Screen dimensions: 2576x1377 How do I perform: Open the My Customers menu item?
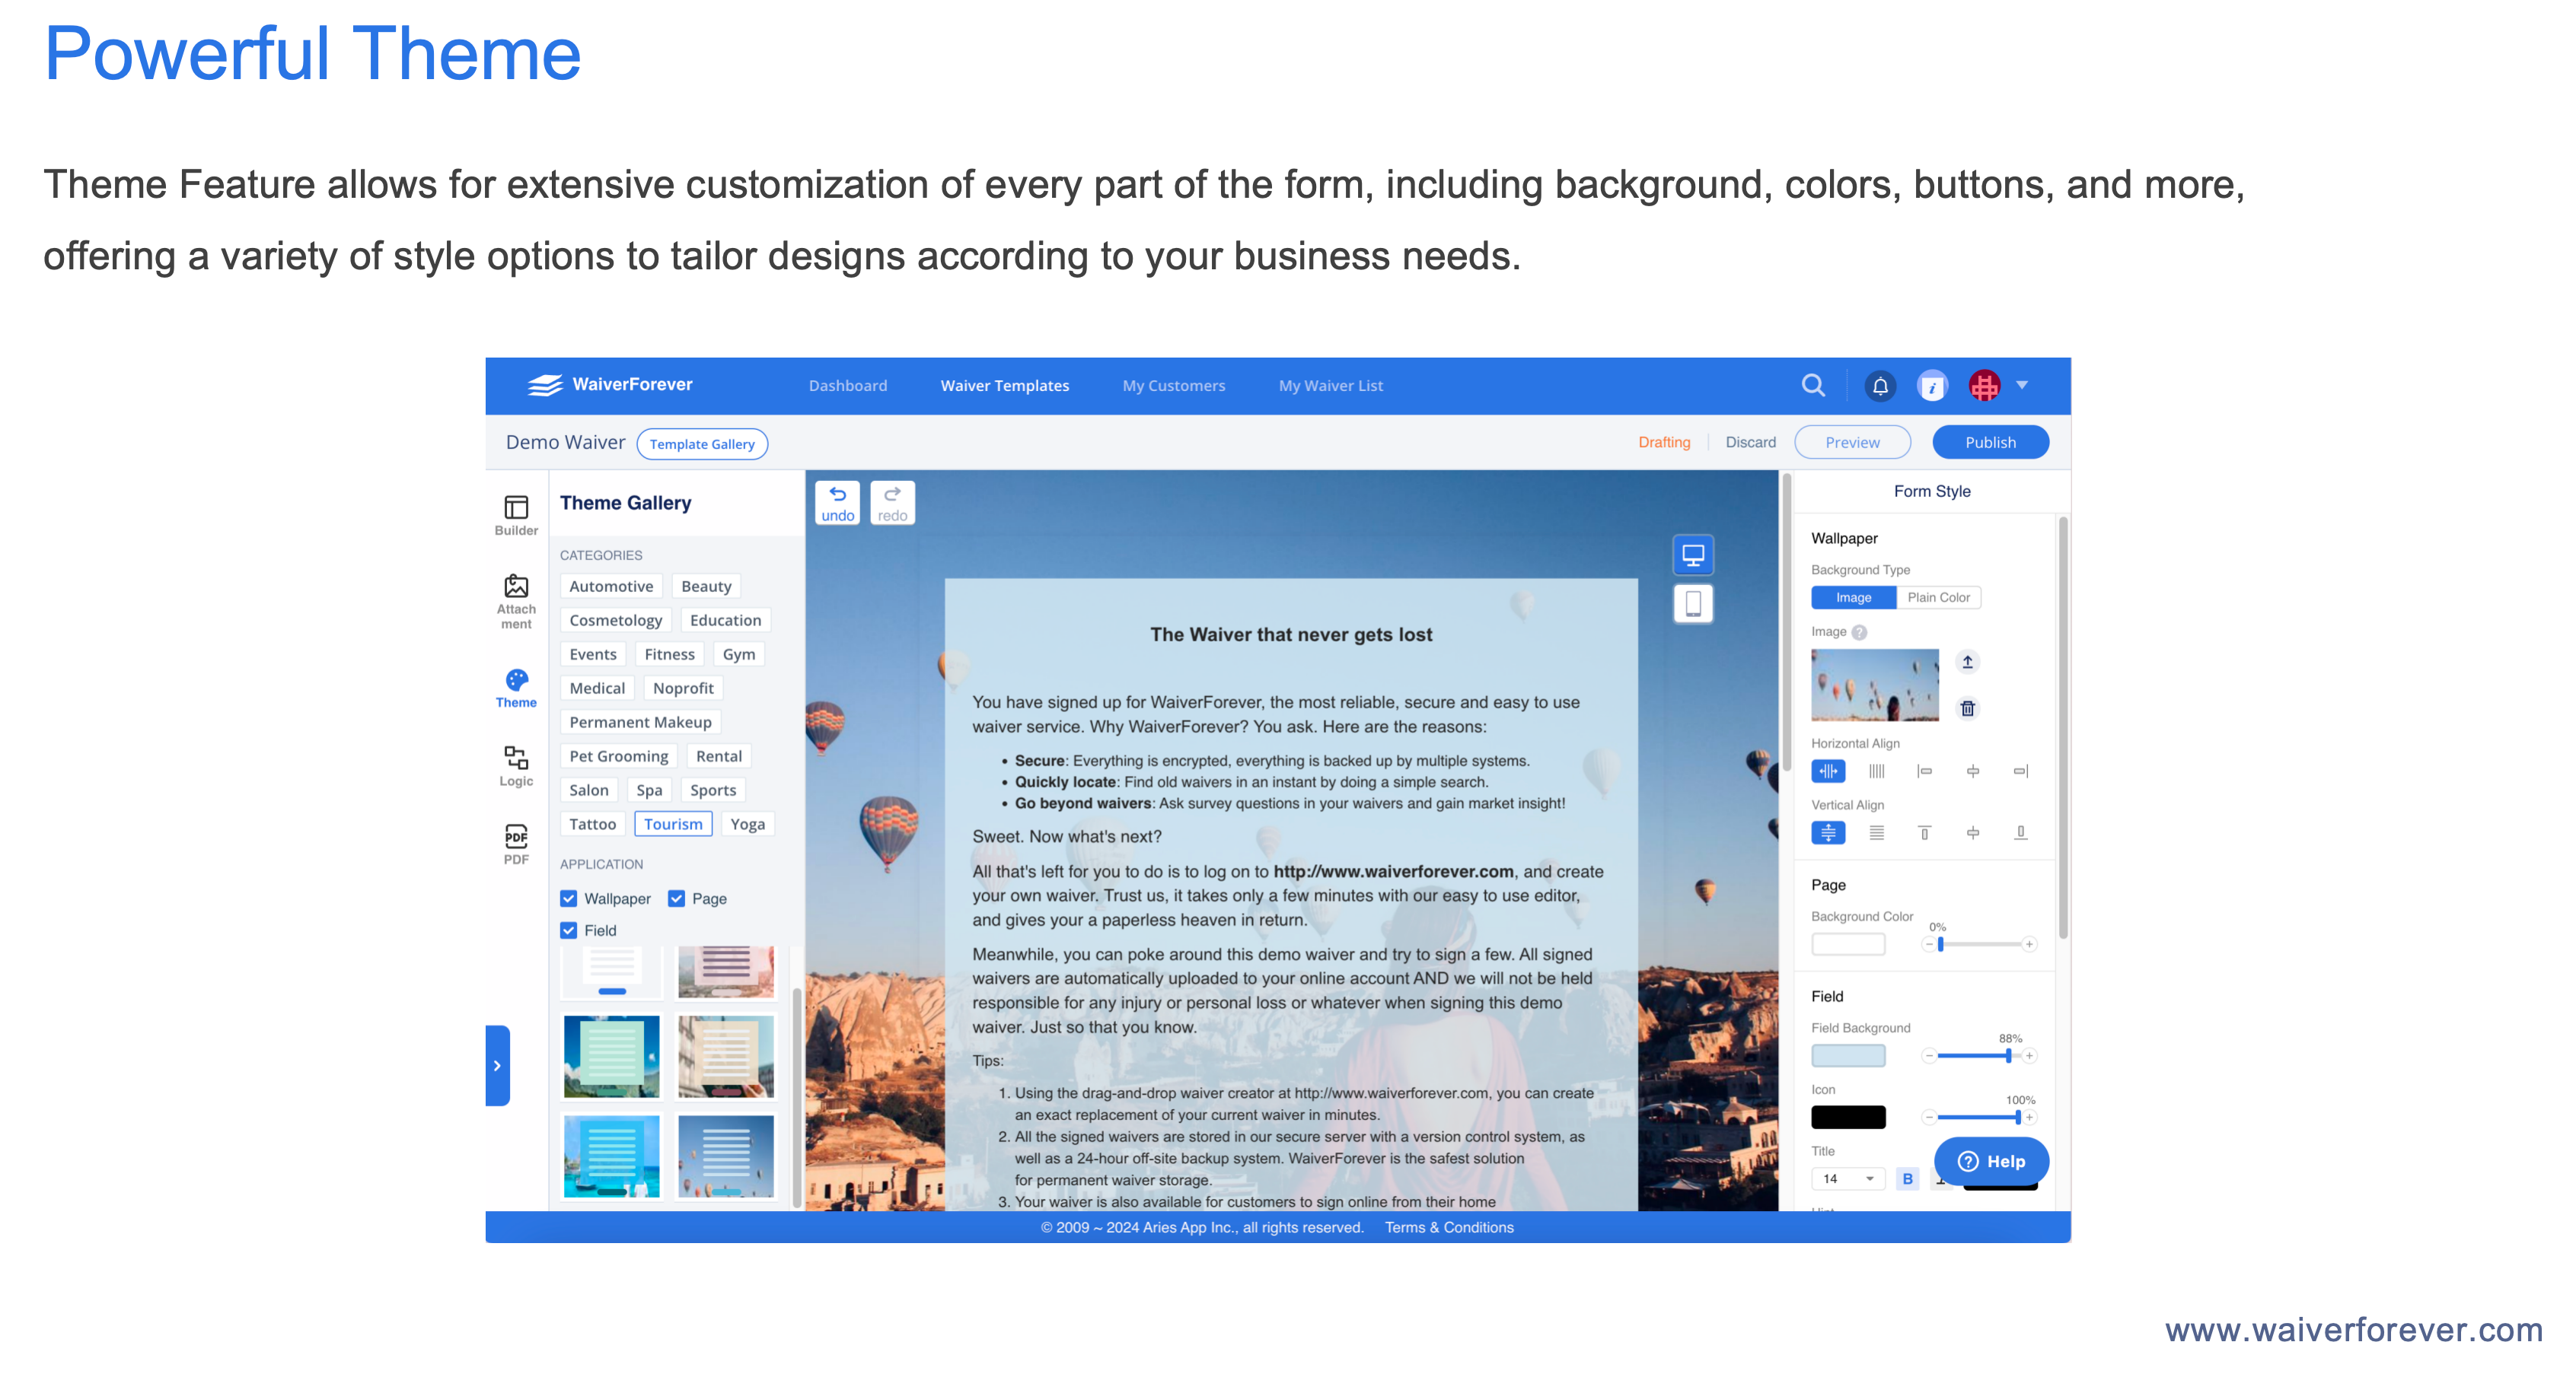pyautogui.click(x=1173, y=386)
